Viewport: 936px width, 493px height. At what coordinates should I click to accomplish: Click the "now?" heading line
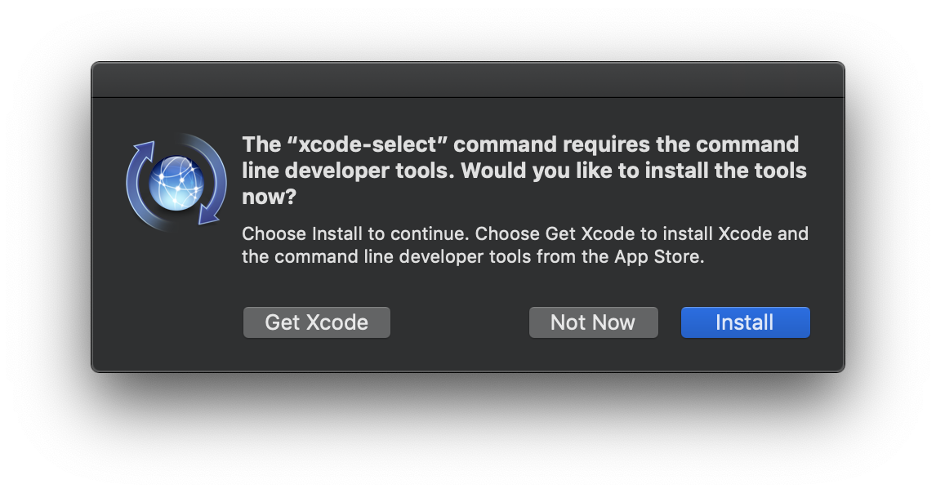coord(269,198)
